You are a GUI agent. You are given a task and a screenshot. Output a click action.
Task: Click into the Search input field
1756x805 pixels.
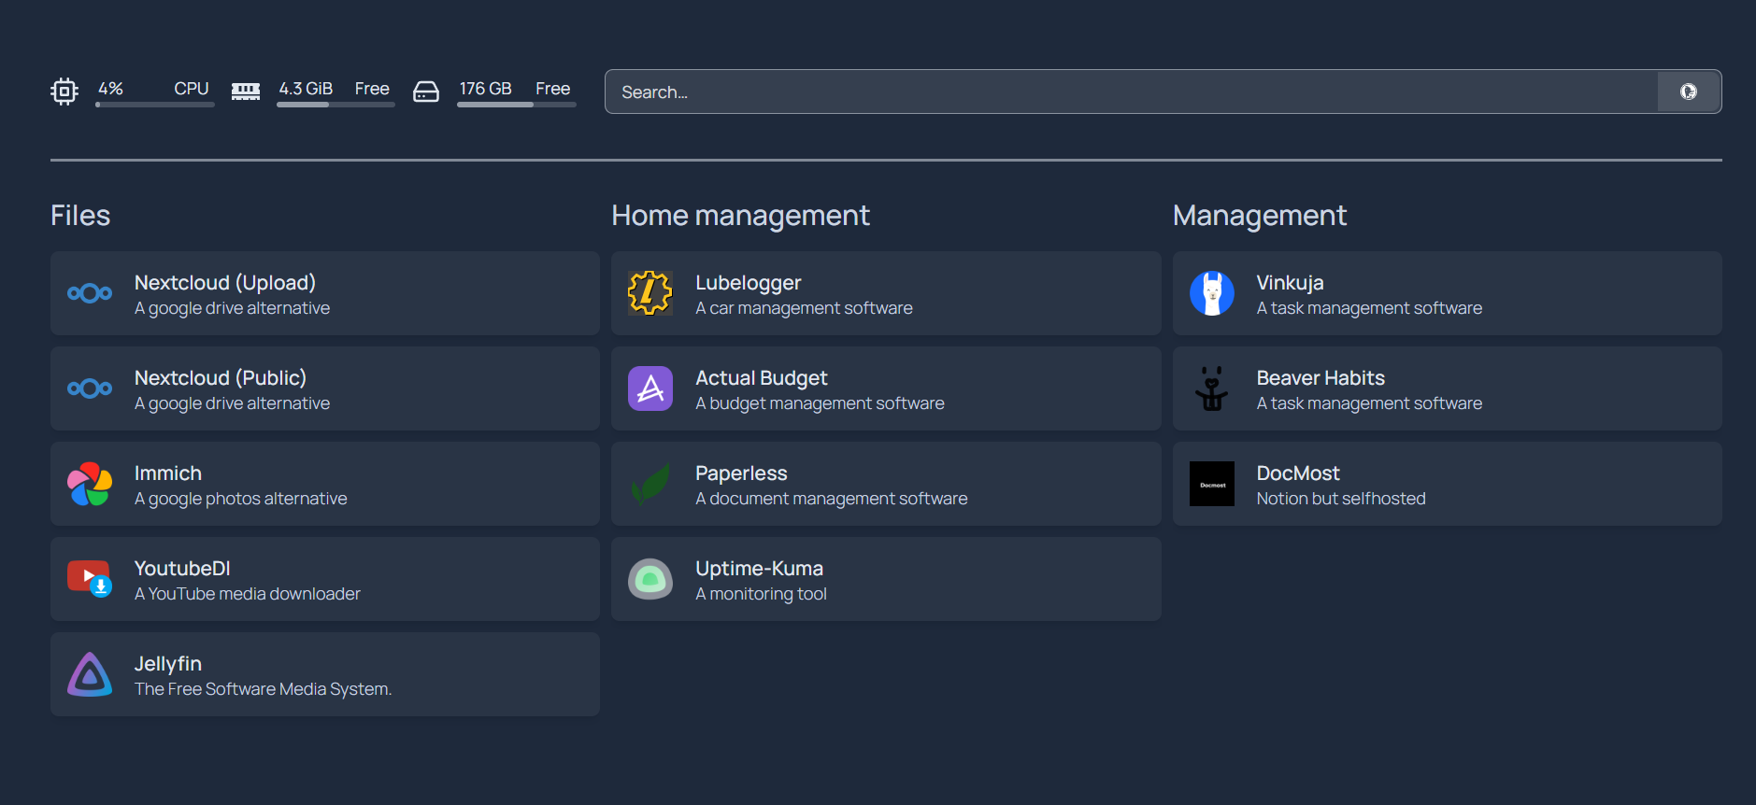1131,92
